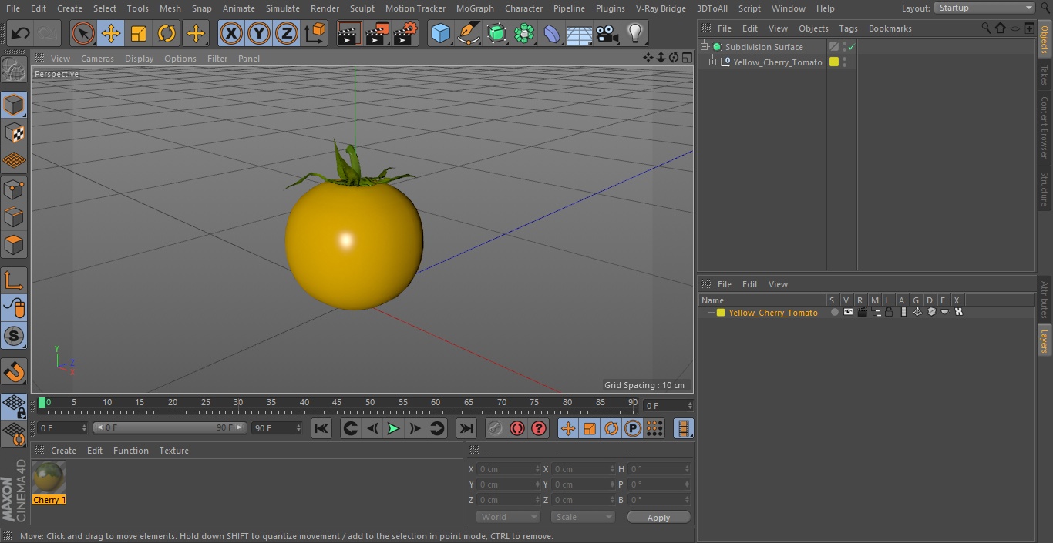Image resolution: width=1053 pixels, height=543 pixels.
Task: Toggle autokeying button
Action: point(517,428)
